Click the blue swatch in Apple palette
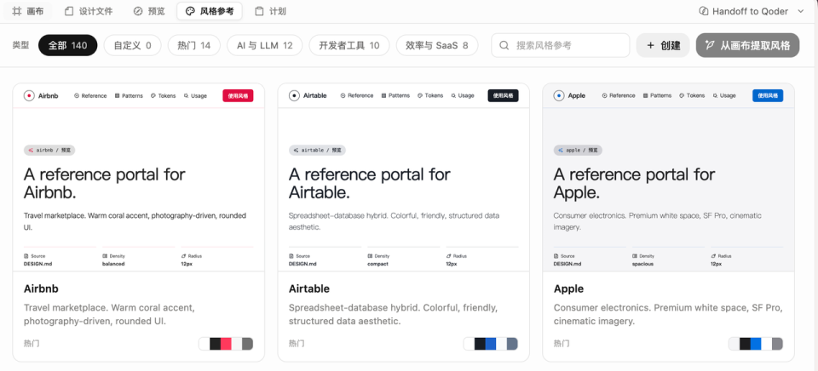Screen dimensions: 818x371 [x=756, y=344]
